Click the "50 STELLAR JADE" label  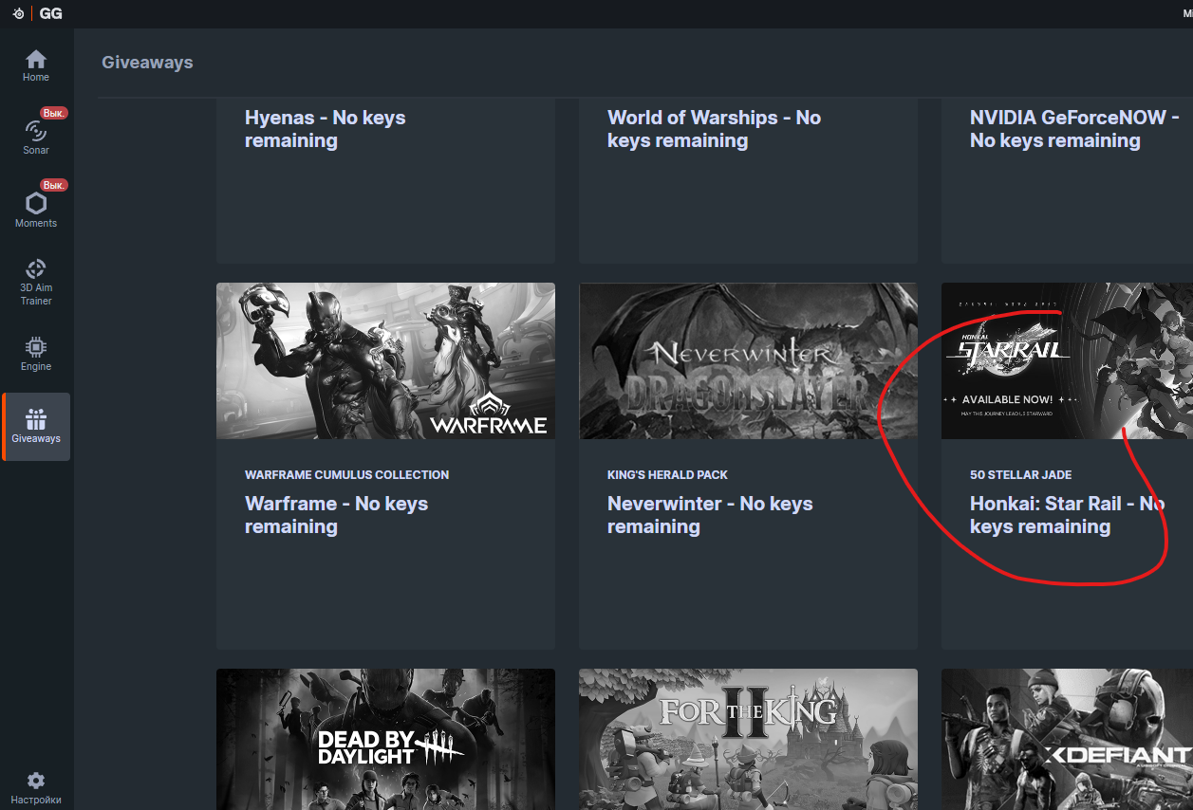(1020, 475)
